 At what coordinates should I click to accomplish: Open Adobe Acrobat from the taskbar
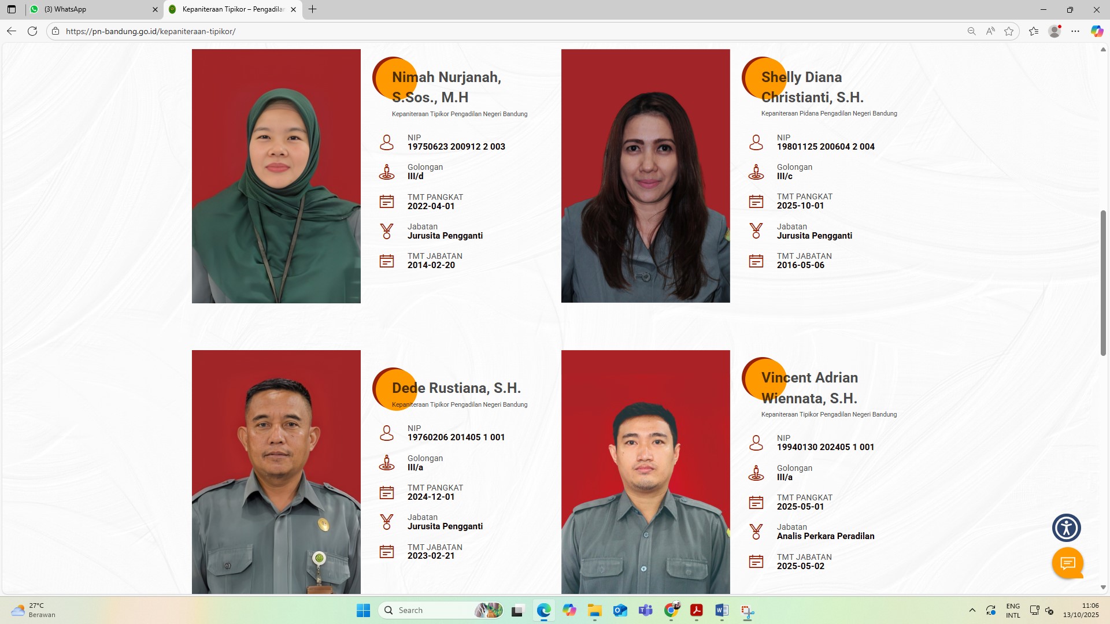tap(697, 610)
